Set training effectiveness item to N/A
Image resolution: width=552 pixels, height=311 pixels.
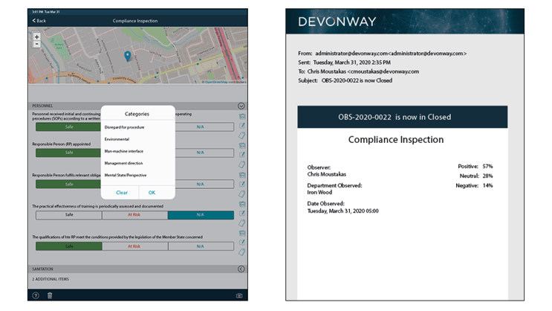coord(201,215)
